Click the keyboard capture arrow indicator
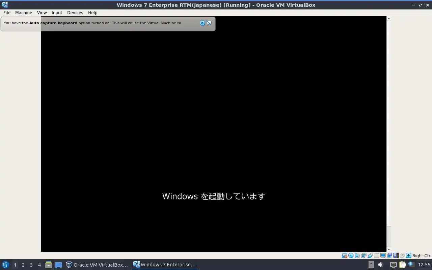Screen dimensions: 432x270 [x=408, y=255]
